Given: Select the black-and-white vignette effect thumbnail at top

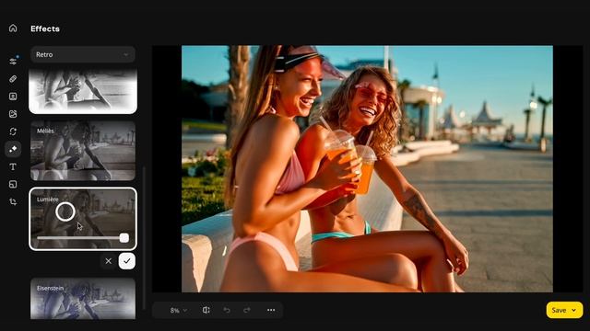Looking at the screenshot, I should tap(83, 91).
